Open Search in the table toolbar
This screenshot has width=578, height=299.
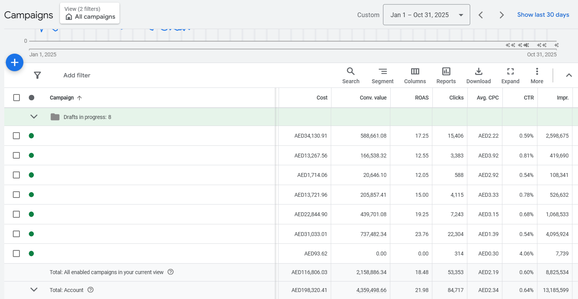351,75
